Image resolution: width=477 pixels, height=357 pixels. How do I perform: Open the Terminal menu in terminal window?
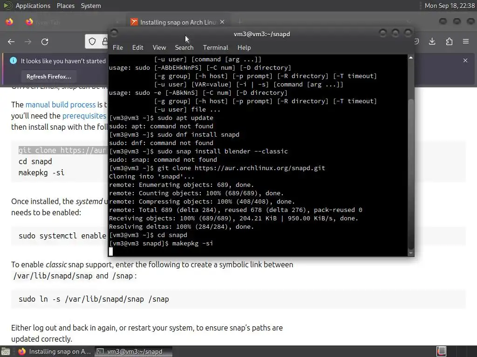[x=215, y=47]
